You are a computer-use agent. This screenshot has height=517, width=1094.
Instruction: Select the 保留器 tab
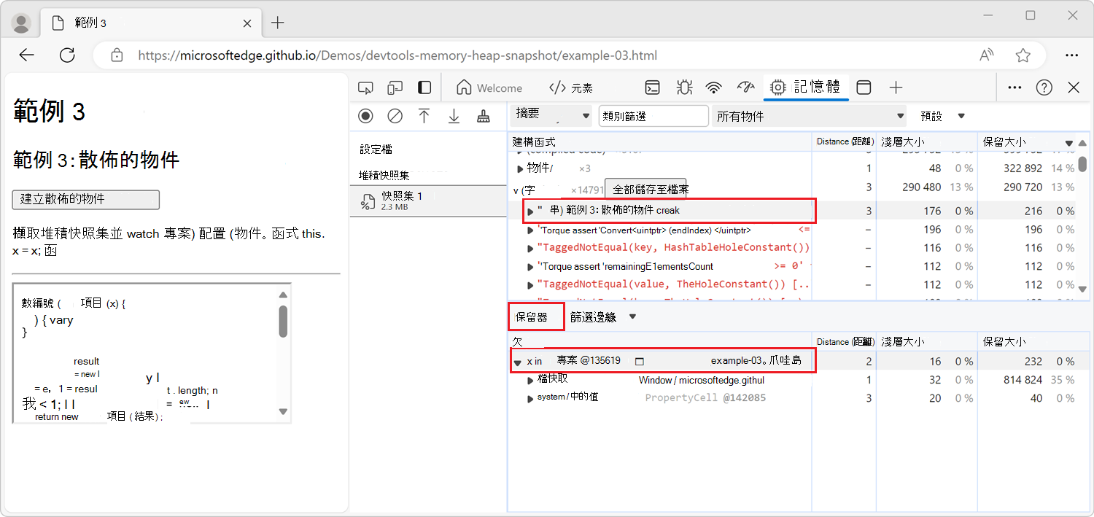[x=537, y=317]
